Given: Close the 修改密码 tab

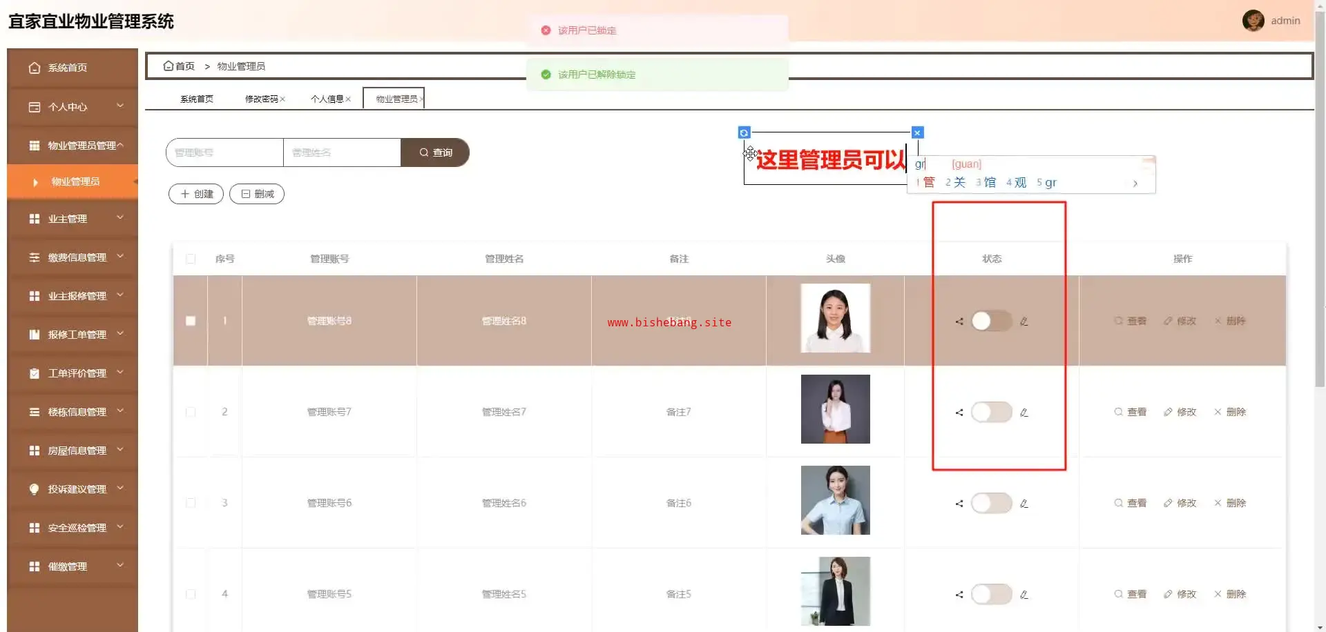Looking at the screenshot, I should [282, 99].
